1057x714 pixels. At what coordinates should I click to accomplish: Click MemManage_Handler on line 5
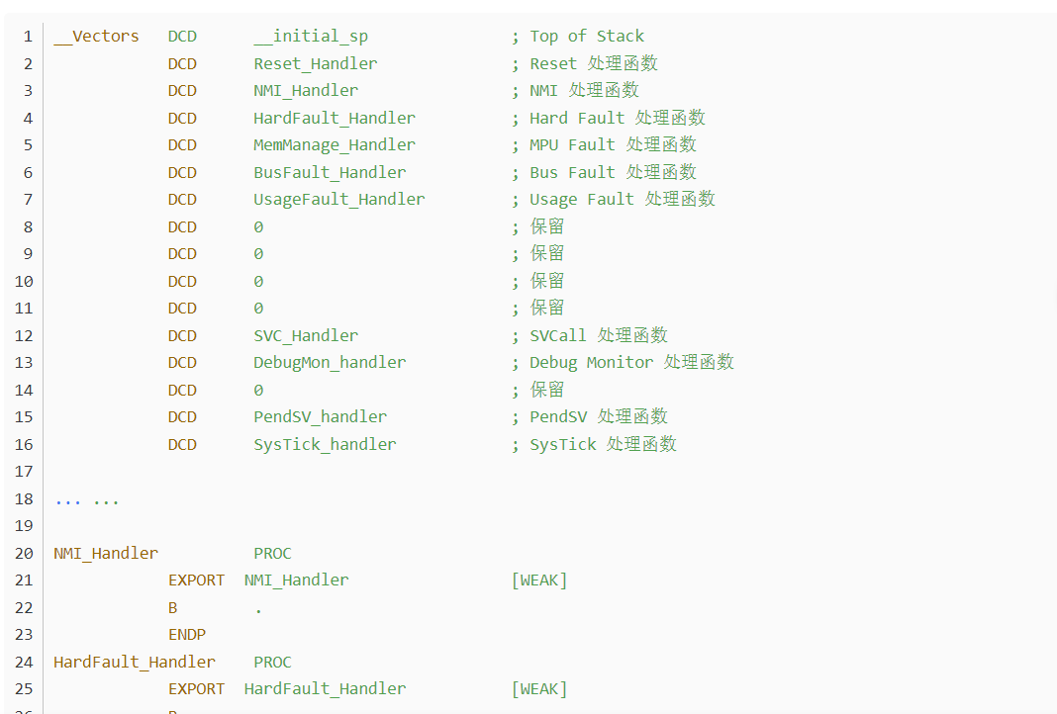tap(335, 145)
